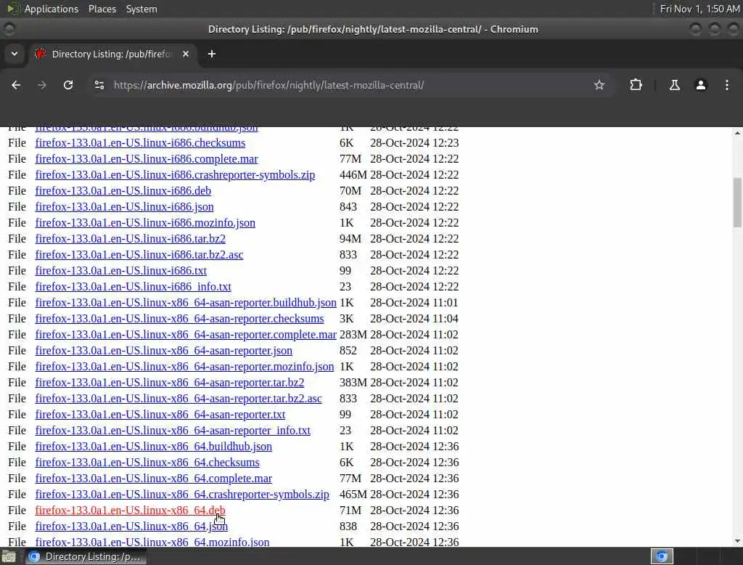Reload the directory listing page
The image size is (743, 565).
pyautogui.click(x=68, y=85)
